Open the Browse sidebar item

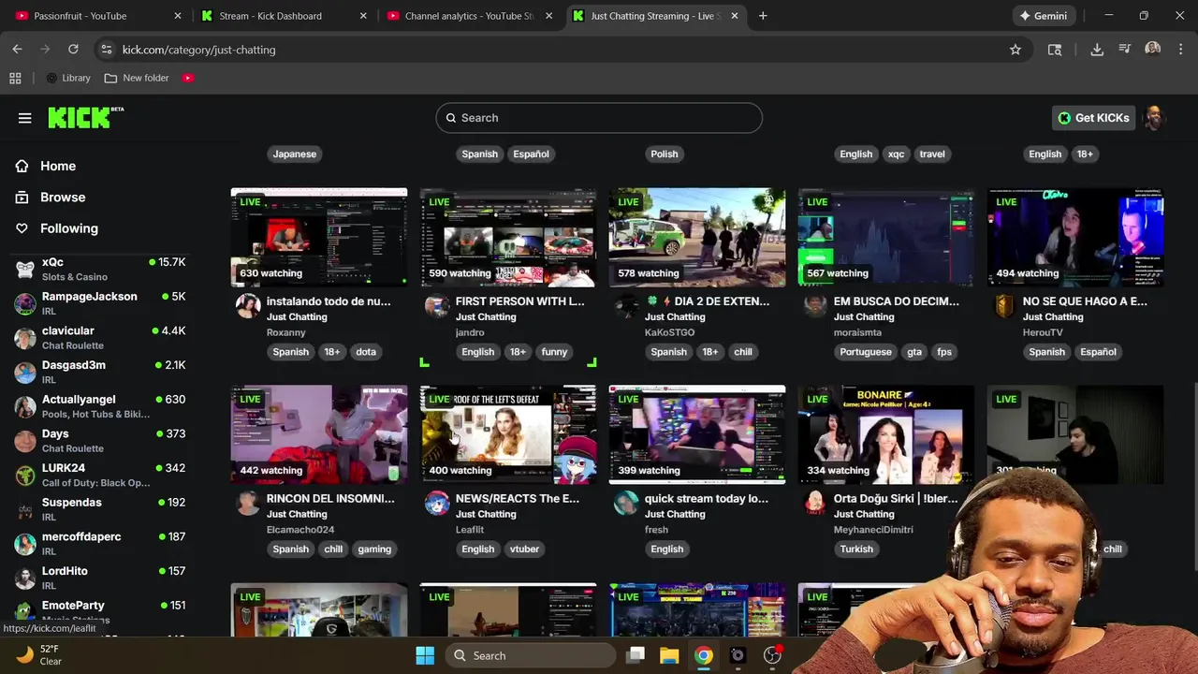coord(63,197)
